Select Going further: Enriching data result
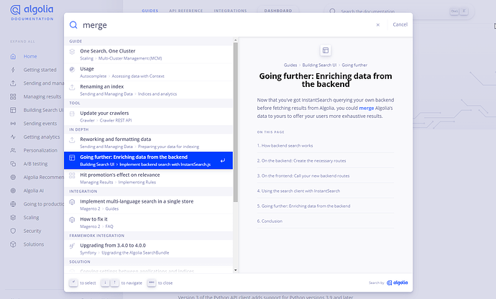The image size is (496, 299). 148,160
